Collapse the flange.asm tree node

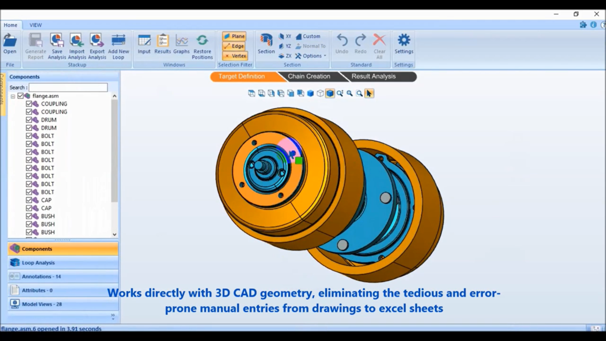click(x=13, y=96)
